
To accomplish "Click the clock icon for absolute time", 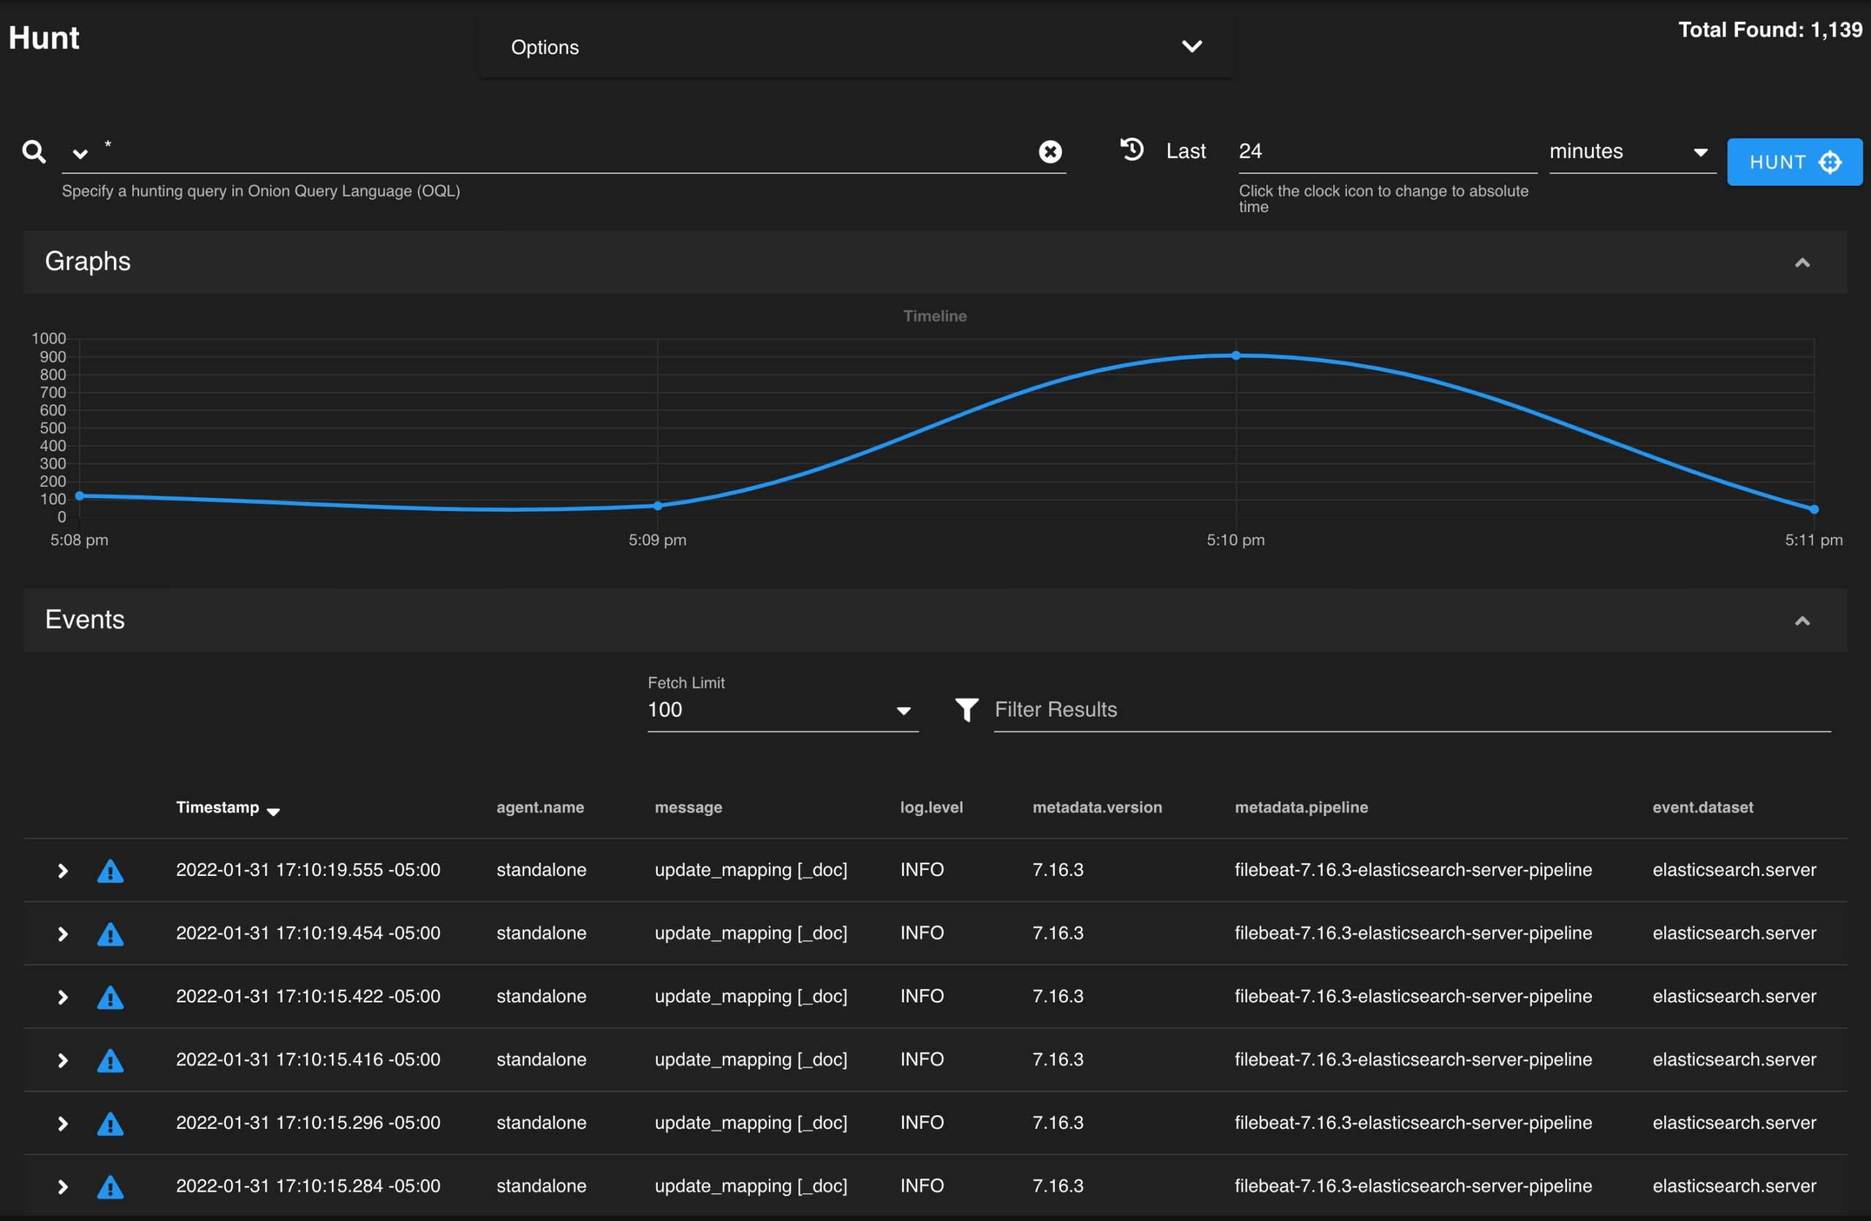I will click(x=1131, y=149).
